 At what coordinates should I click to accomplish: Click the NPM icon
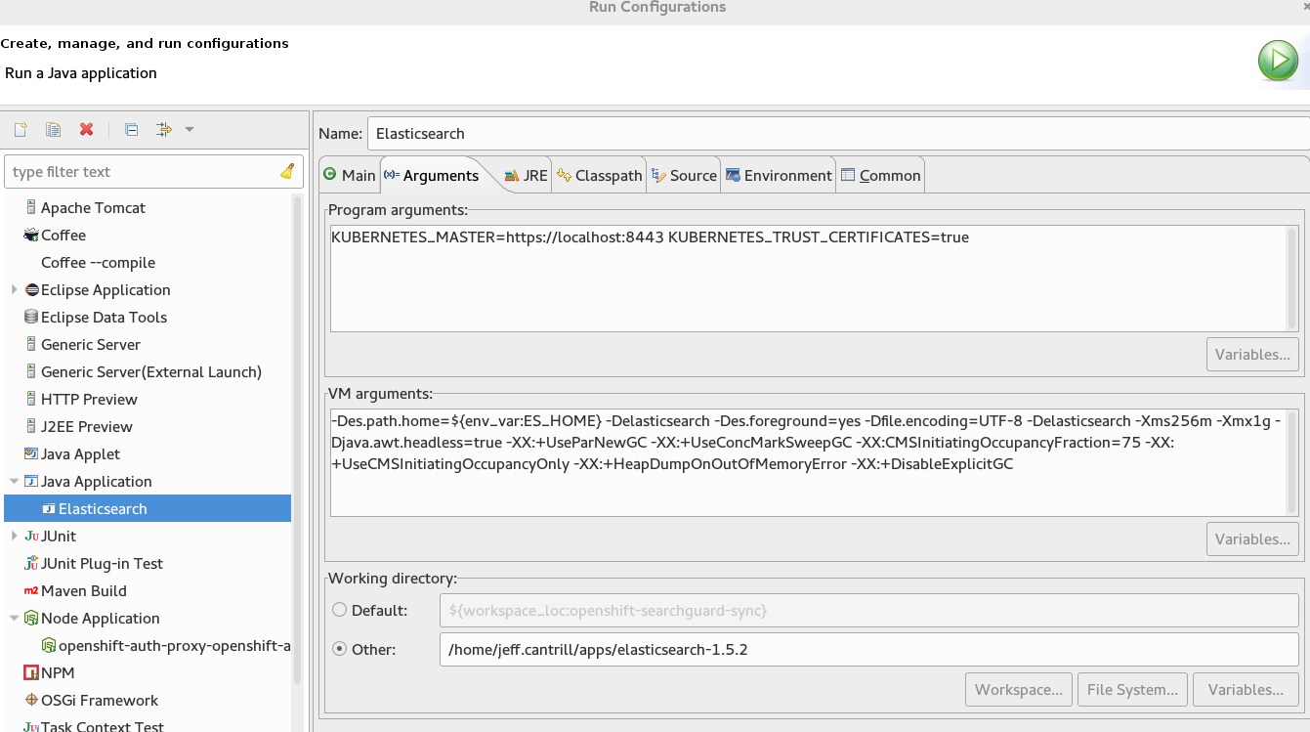coord(31,672)
